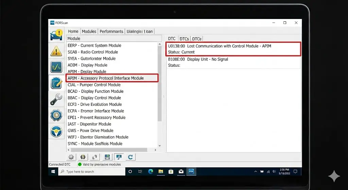
Task: Open the DTCs tab in right panel
Action: [x=184, y=39]
